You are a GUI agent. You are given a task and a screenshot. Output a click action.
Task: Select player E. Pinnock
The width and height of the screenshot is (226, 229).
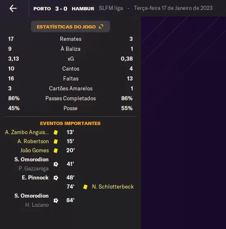coord(35,177)
